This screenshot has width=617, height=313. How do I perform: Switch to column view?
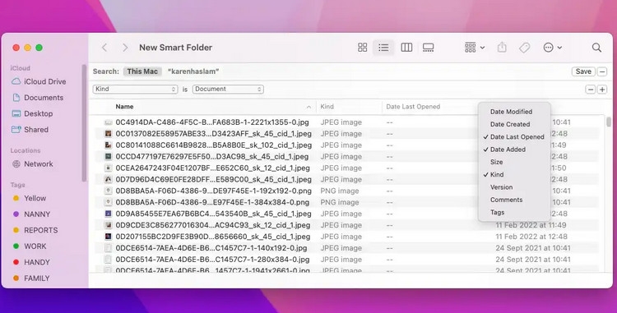406,48
